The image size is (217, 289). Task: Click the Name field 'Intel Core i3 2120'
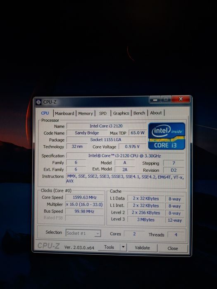coord(106,126)
